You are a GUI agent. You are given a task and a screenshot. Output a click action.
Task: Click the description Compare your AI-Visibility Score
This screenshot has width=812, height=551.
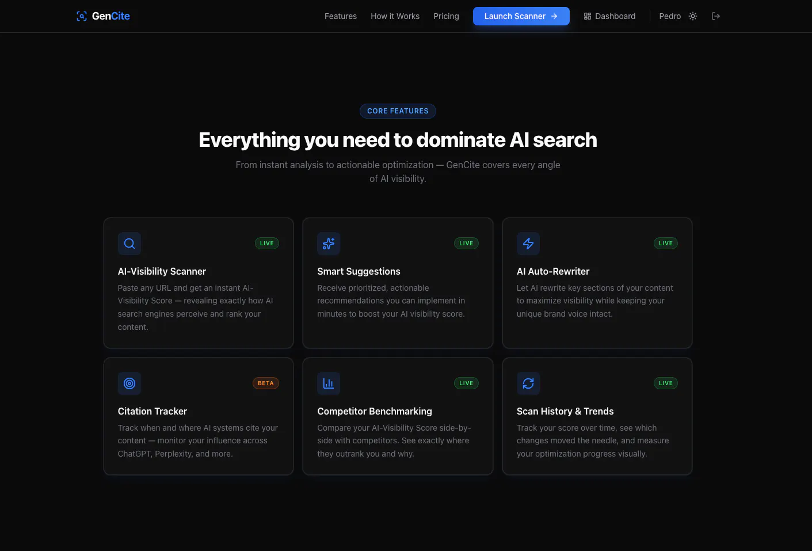click(x=394, y=440)
